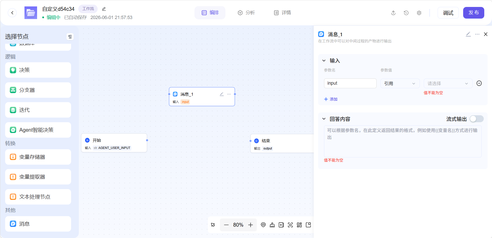
Task: Click the version history clock icon
Action: (x=406, y=13)
